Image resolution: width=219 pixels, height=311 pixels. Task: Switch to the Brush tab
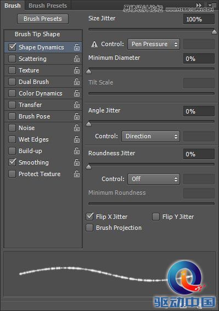(x=13, y=5)
